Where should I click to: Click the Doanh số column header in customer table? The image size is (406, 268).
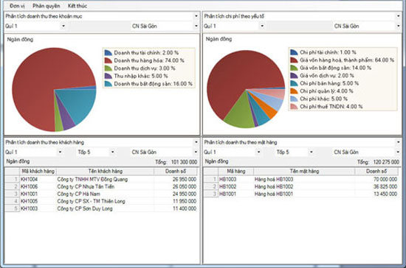176,171
